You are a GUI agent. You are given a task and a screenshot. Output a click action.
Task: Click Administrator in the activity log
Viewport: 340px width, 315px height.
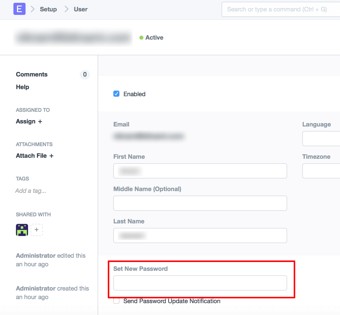coord(35,255)
